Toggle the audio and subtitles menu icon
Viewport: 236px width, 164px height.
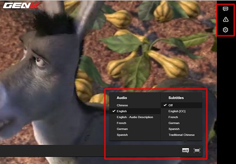[185, 150]
